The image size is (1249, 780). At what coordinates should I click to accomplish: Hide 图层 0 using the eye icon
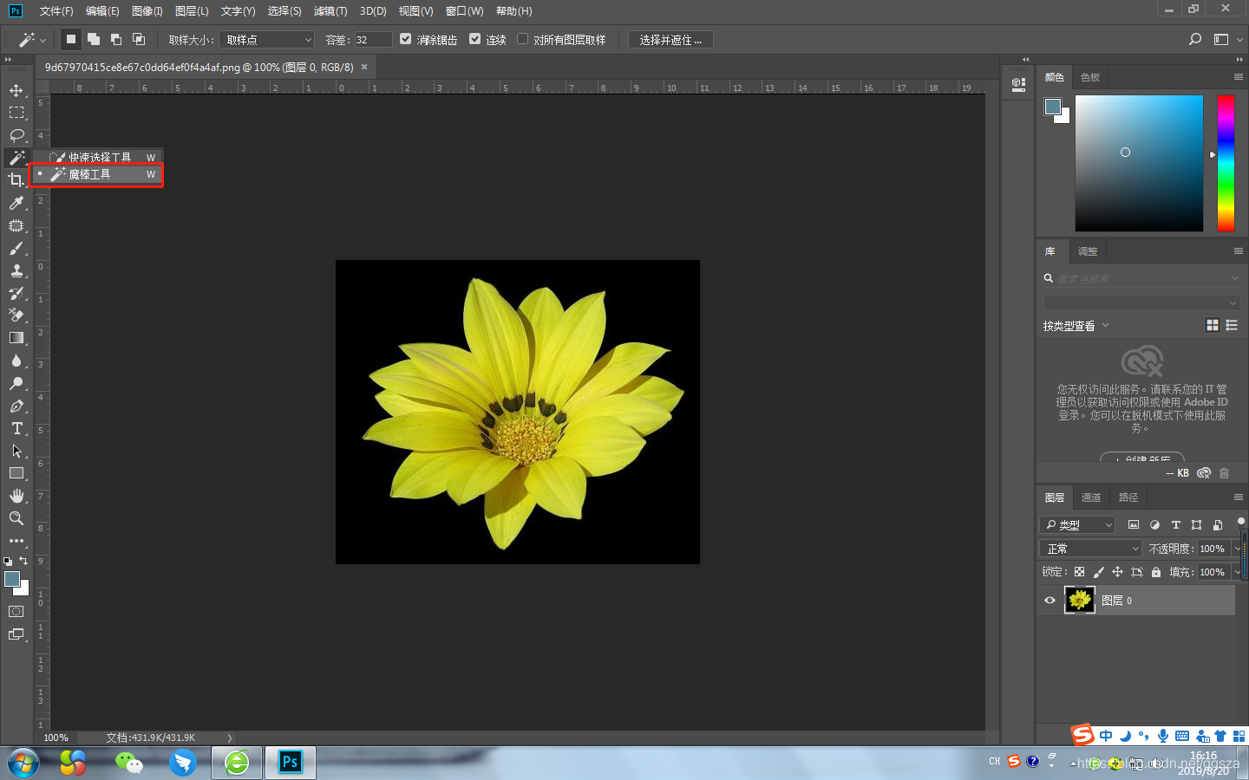click(x=1050, y=600)
